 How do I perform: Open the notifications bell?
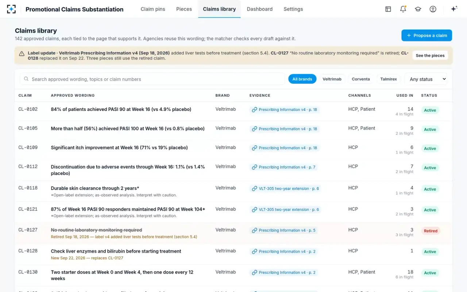[x=403, y=9]
